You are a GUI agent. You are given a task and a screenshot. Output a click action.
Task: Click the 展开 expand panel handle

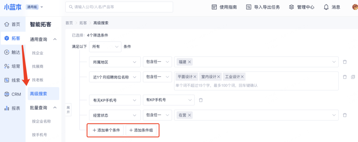pos(69,110)
